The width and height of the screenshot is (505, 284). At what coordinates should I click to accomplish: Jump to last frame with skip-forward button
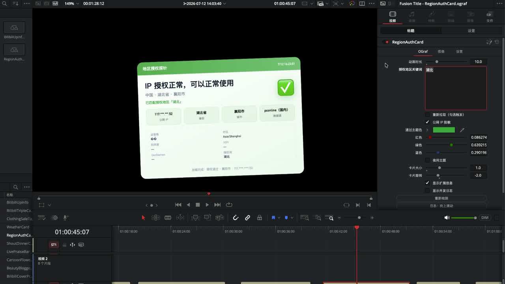(217, 205)
